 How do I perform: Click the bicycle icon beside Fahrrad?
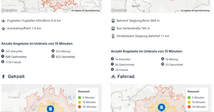pyautogui.click(x=113, y=77)
